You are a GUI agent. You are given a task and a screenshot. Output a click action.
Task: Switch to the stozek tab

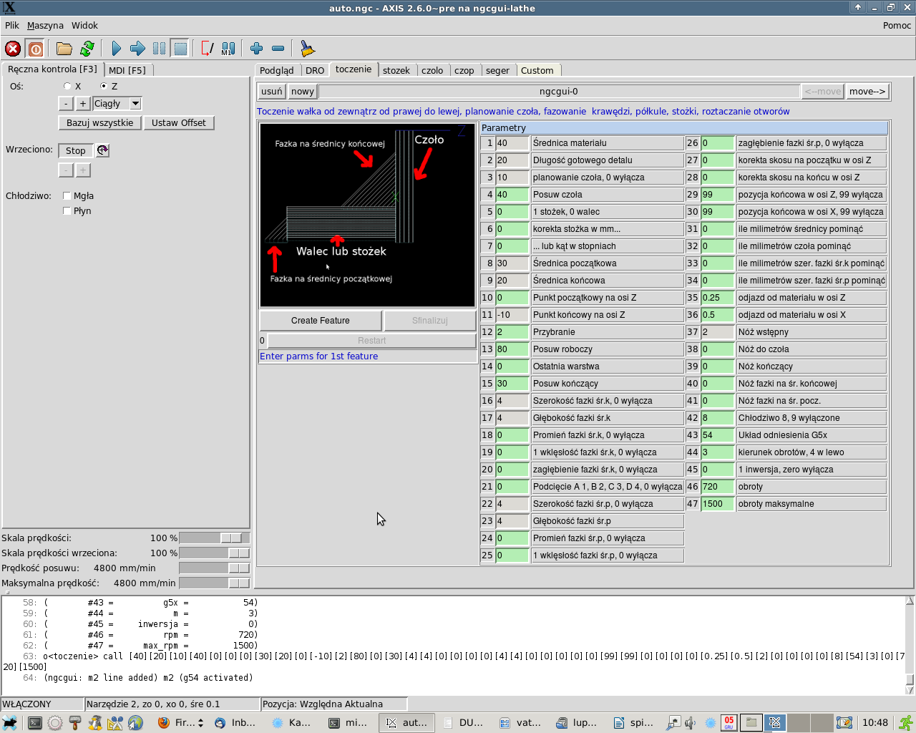click(396, 70)
